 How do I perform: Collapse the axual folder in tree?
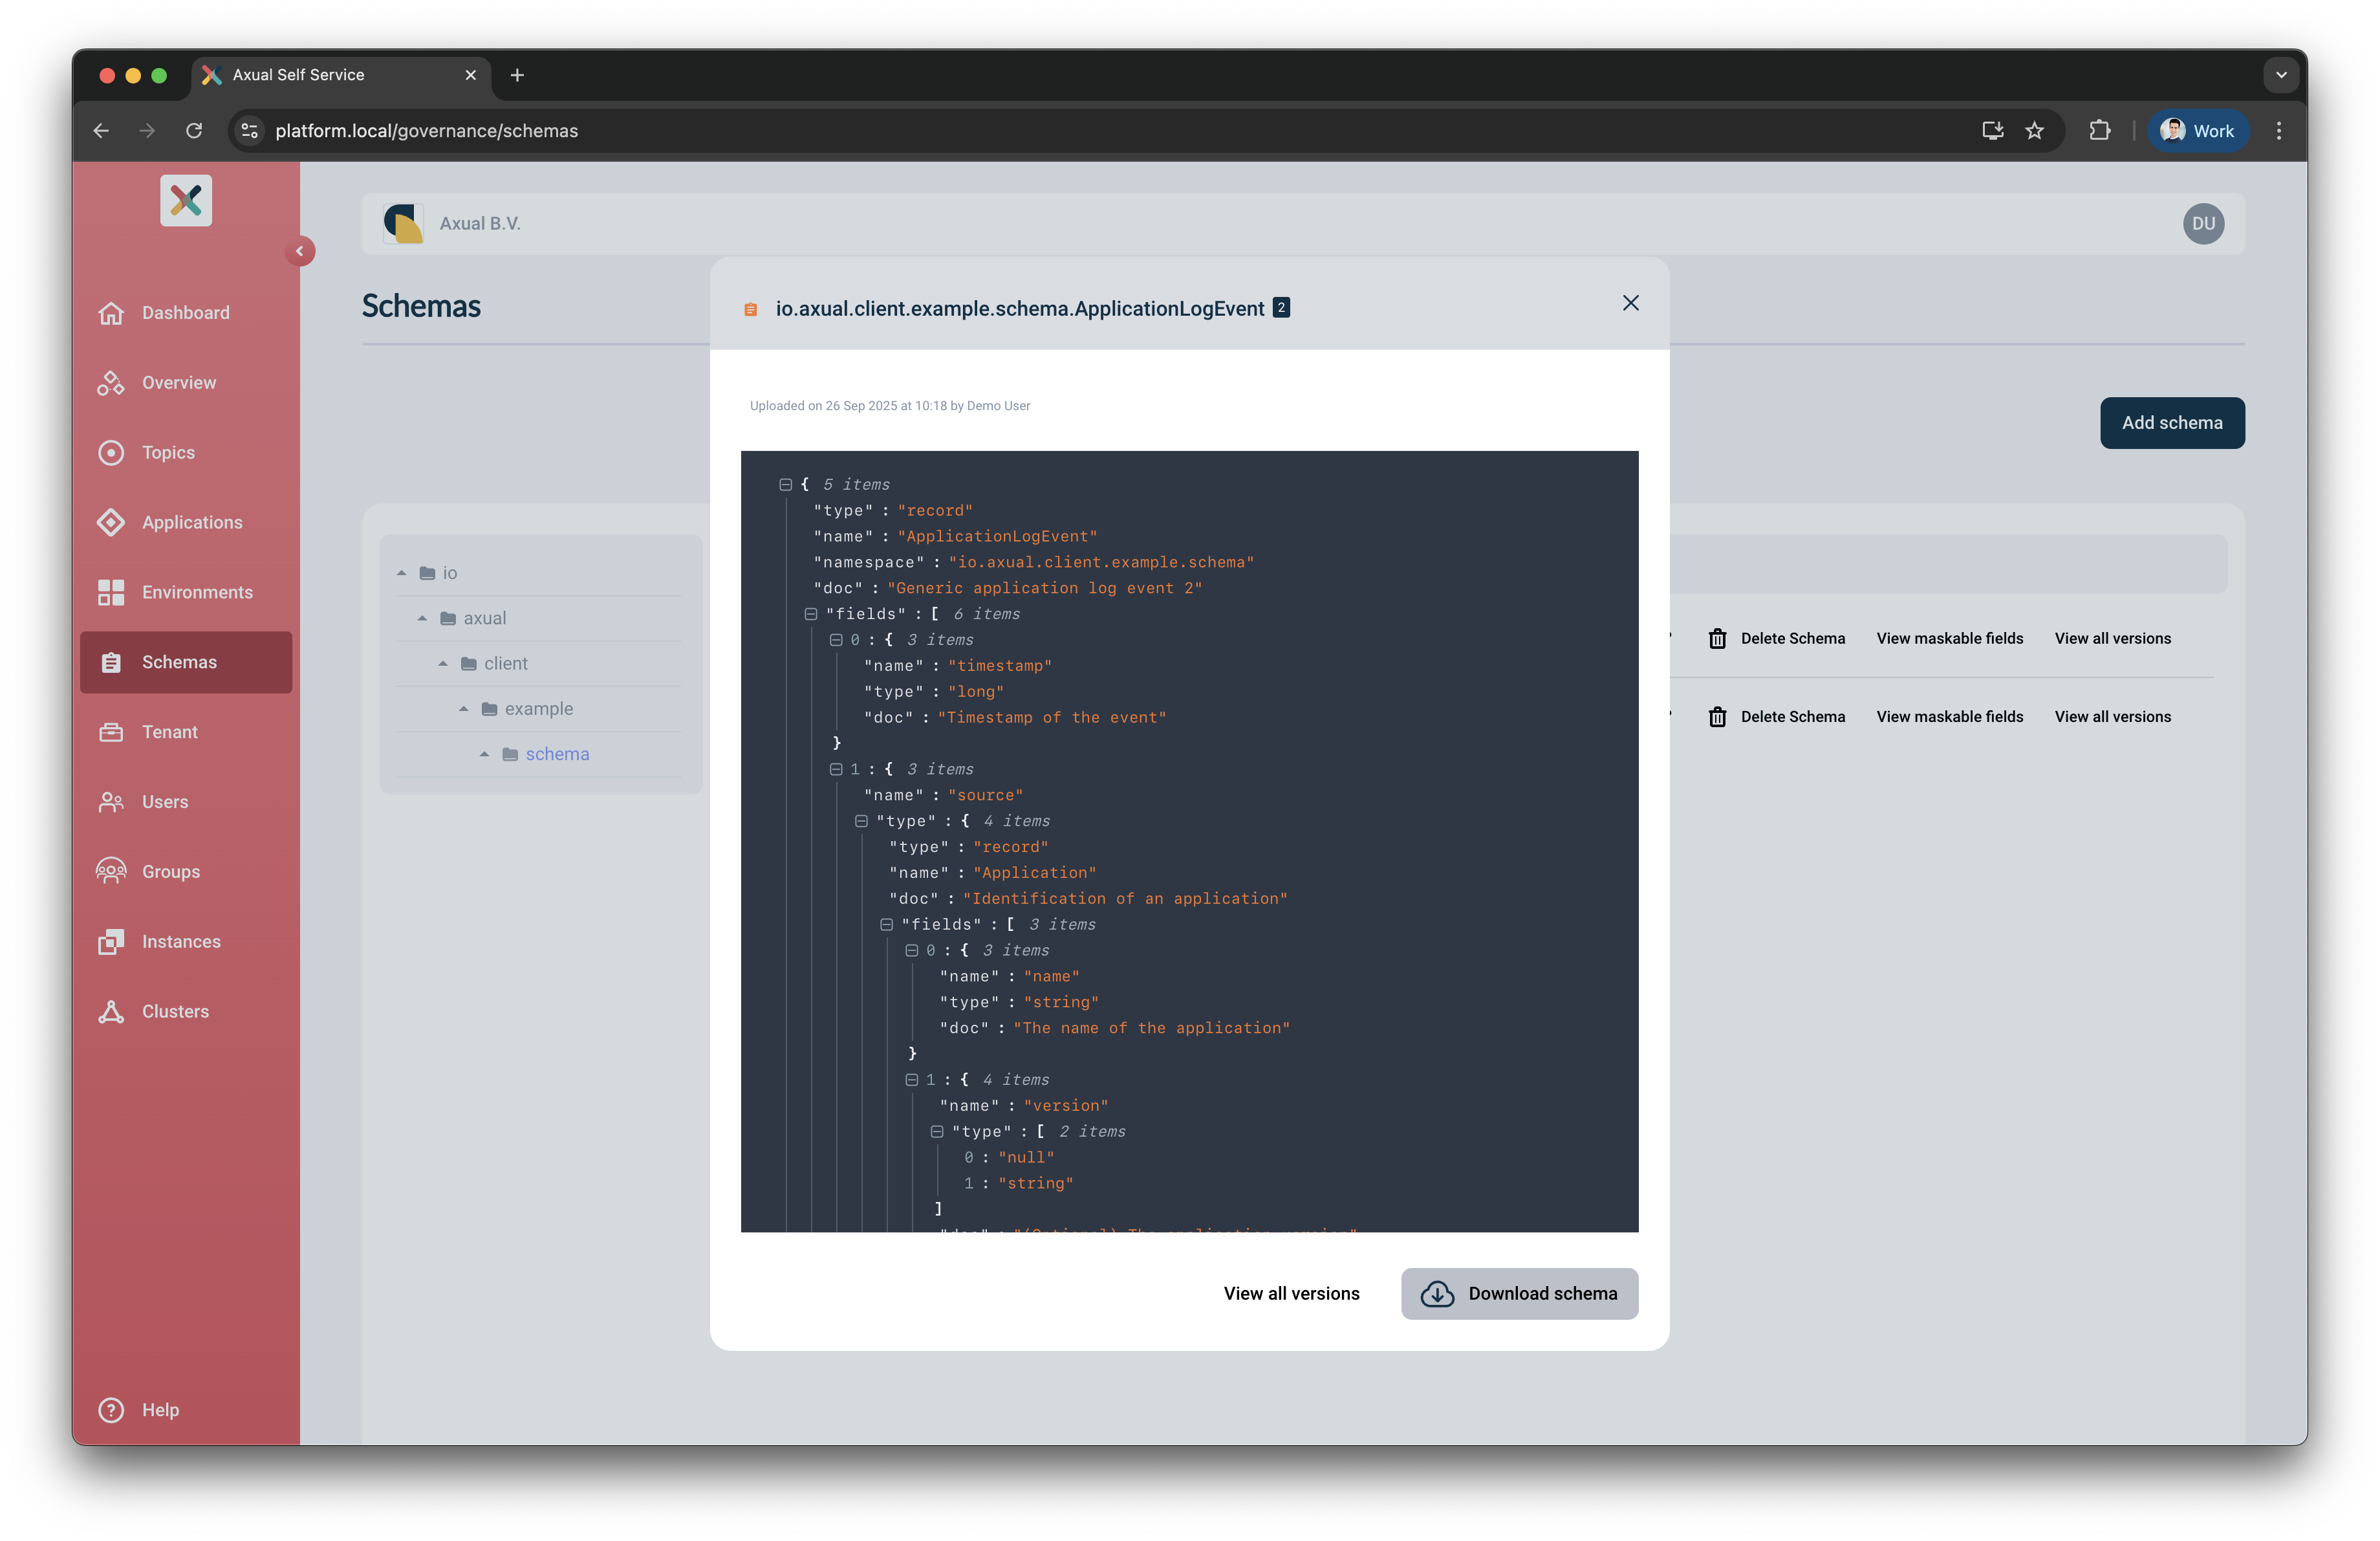point(422,619)
